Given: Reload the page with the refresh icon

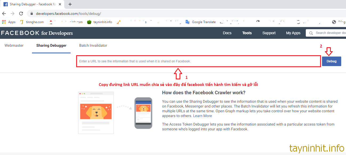Looking at the screenshot, I should tap(21, 14).
